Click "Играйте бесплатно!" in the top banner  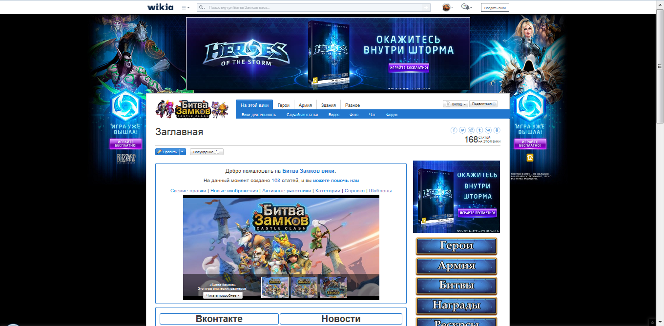pyautogui.click(x=409, y=68)
